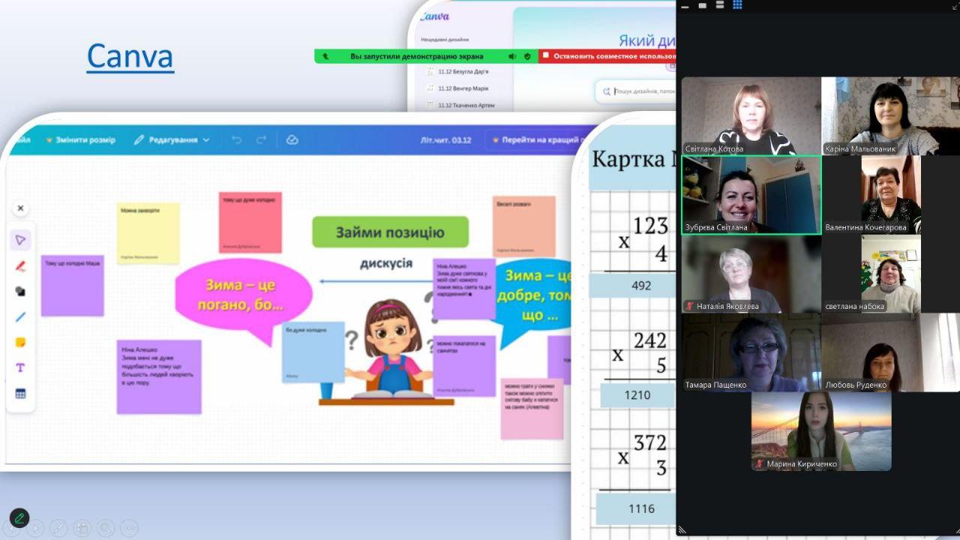Switch Zoom to grid gallery view
This screenshot has height=540, width=960.
[x=737, y=5]
